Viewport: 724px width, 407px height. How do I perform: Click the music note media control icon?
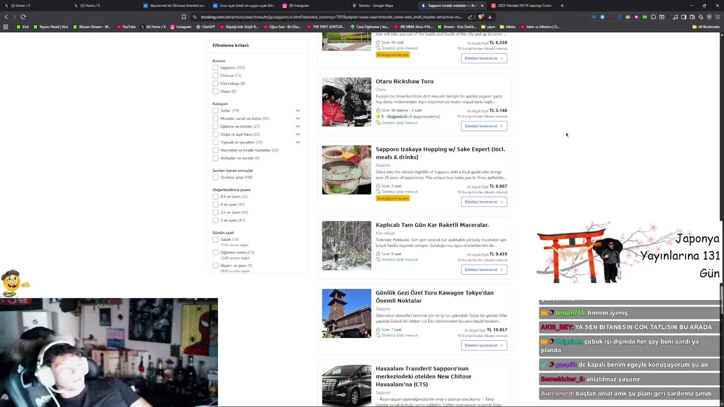click(675, 17)
